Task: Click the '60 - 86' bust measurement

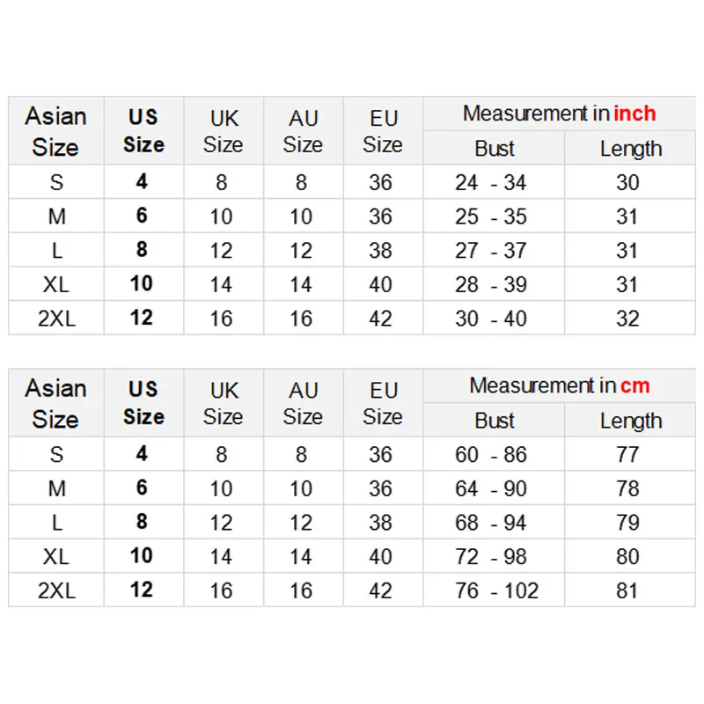Action: [491, 455]
